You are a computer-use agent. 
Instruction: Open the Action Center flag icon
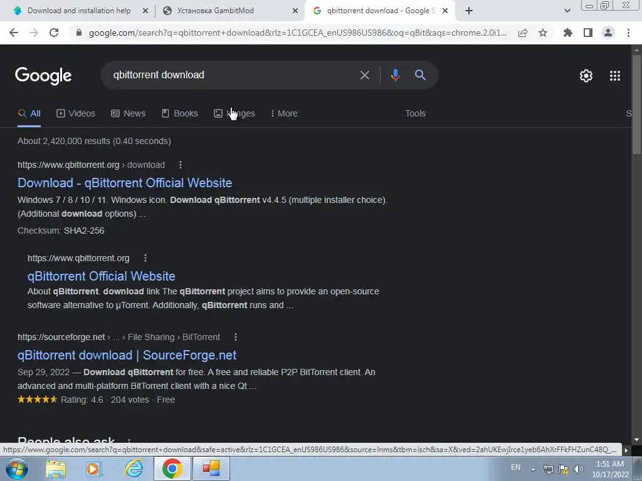[564, 469]
